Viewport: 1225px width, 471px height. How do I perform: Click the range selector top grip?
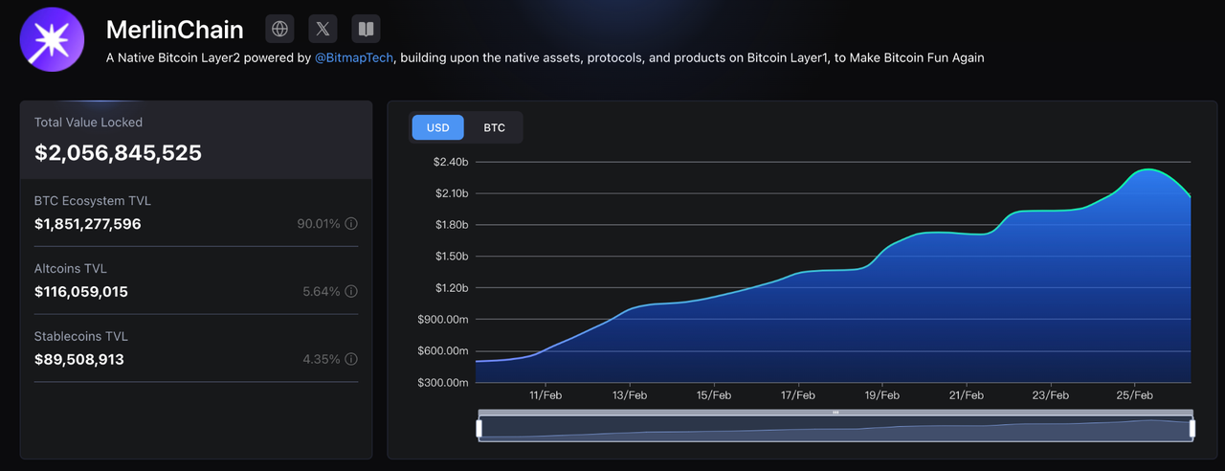(835, 413)
